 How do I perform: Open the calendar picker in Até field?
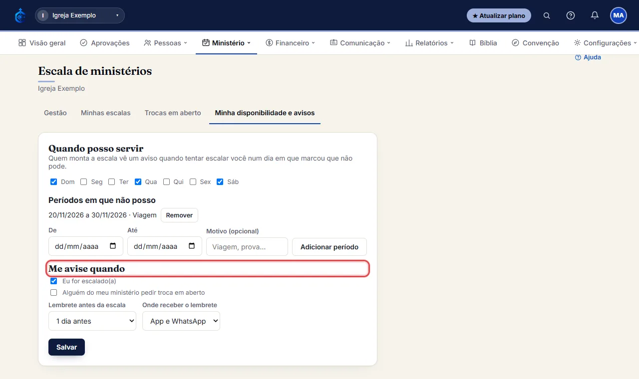(x=192, y=246)
